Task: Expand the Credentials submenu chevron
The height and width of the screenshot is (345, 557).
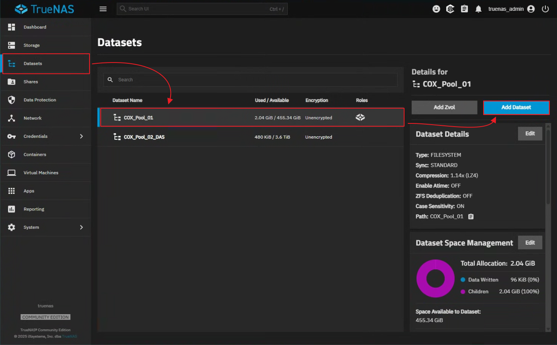Action: [x=81, y=136]
